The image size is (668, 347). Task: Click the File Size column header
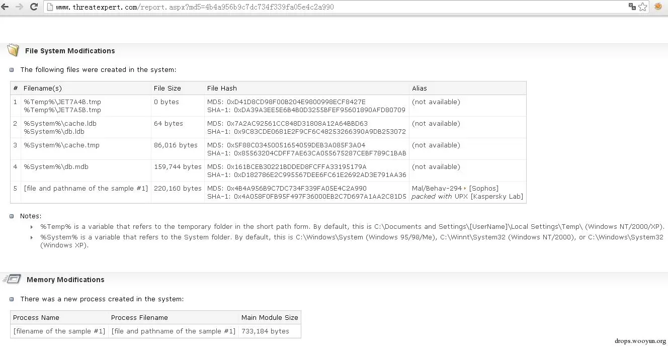click(x=167, y=88)
